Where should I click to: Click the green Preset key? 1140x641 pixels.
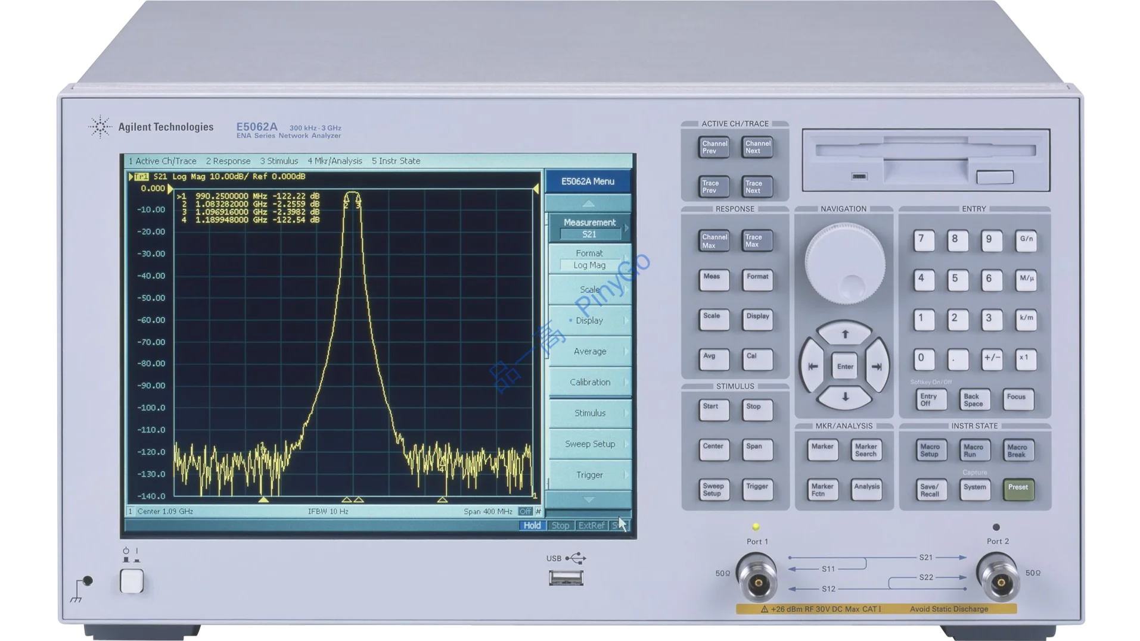click(x=1018, y=490)
